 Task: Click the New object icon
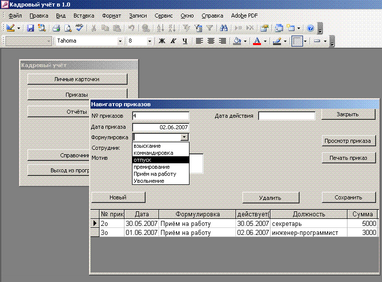point(290,28)
